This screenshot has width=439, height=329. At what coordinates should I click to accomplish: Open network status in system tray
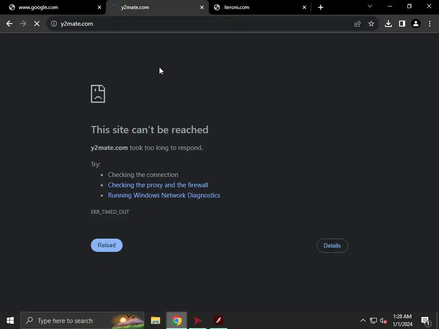[x=373, y=320]
